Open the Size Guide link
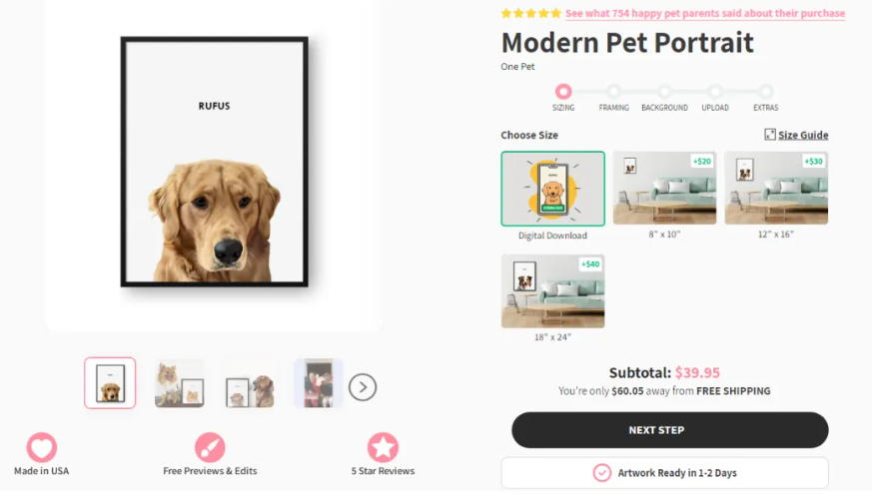Viewport: 872px width, 497px height. coord(803,135)
